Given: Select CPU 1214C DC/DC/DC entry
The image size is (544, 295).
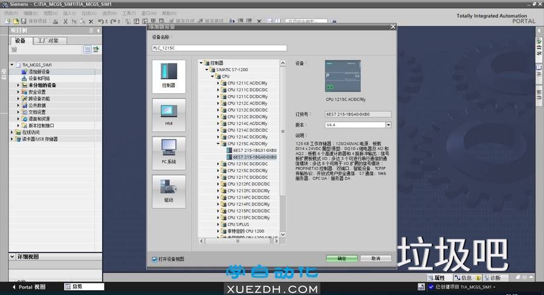Looking at the screenshot, I should [x=247, y=130].
